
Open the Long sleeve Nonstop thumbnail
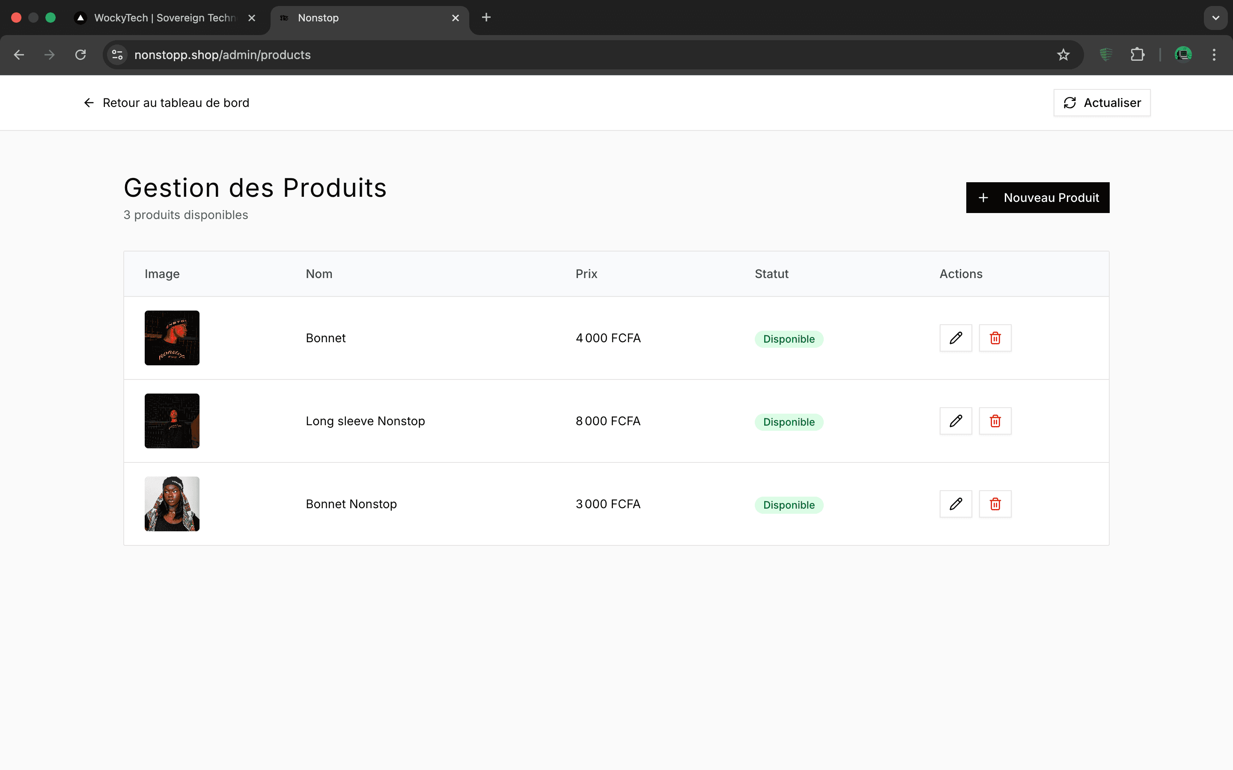click(x=172, y=421)
